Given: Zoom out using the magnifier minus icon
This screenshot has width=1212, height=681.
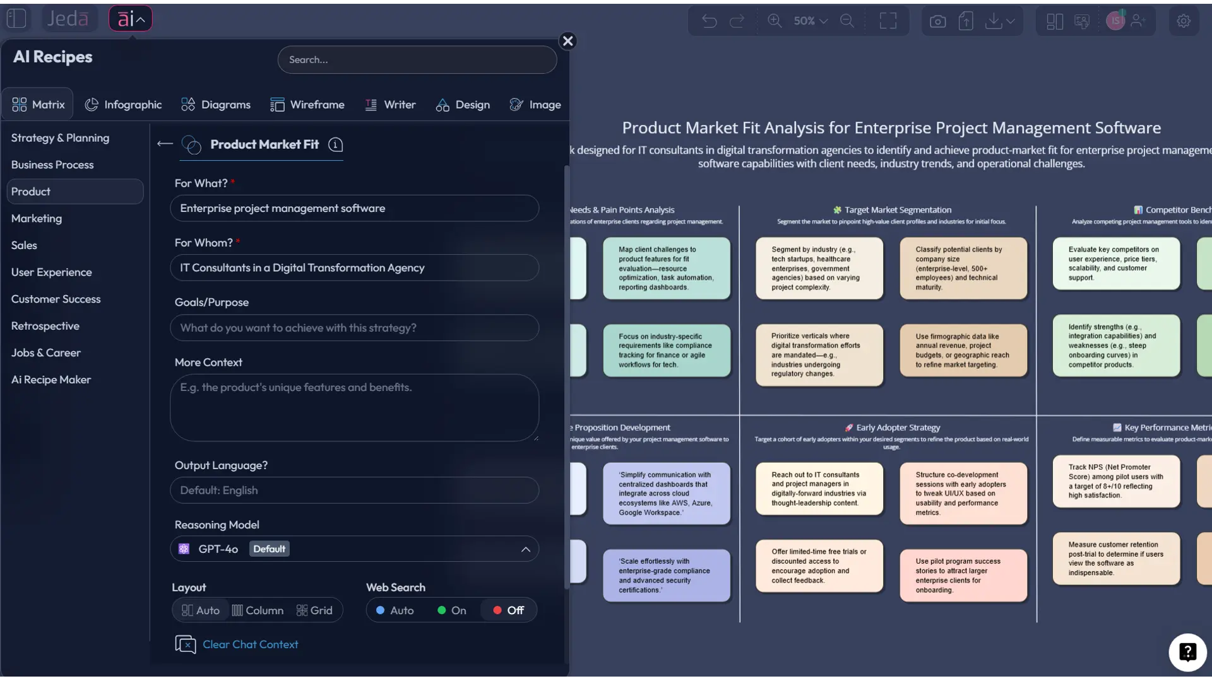Looking at the screenshot, I should point(847,20).
